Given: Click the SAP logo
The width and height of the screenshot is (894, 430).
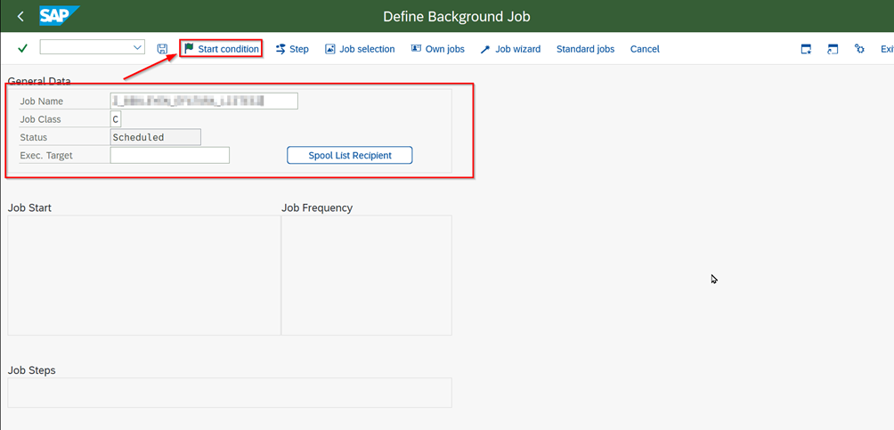Looking at the screenshot, I should pyautogui.click(x=60, y=16).
